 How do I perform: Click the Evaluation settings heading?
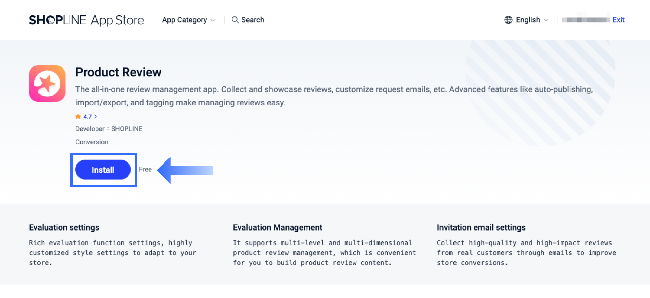click(64, 227)
